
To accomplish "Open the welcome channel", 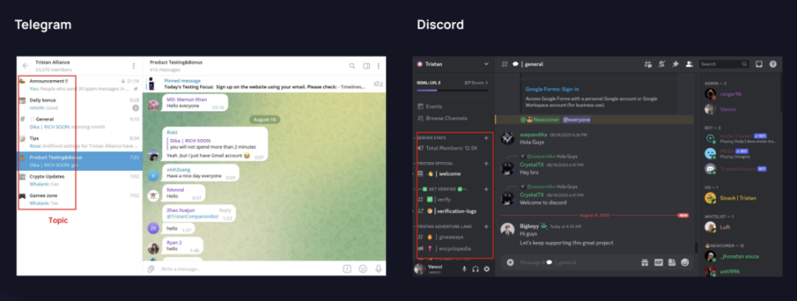I will [453, 173].
